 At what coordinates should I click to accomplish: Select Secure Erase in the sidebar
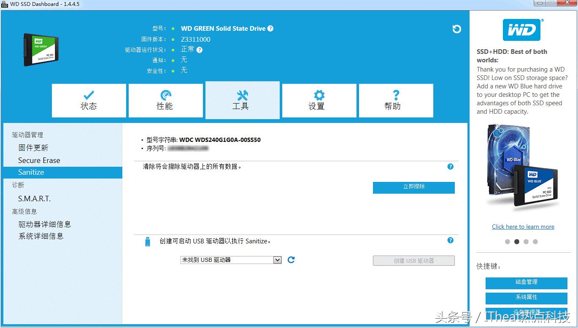(39, 160)
